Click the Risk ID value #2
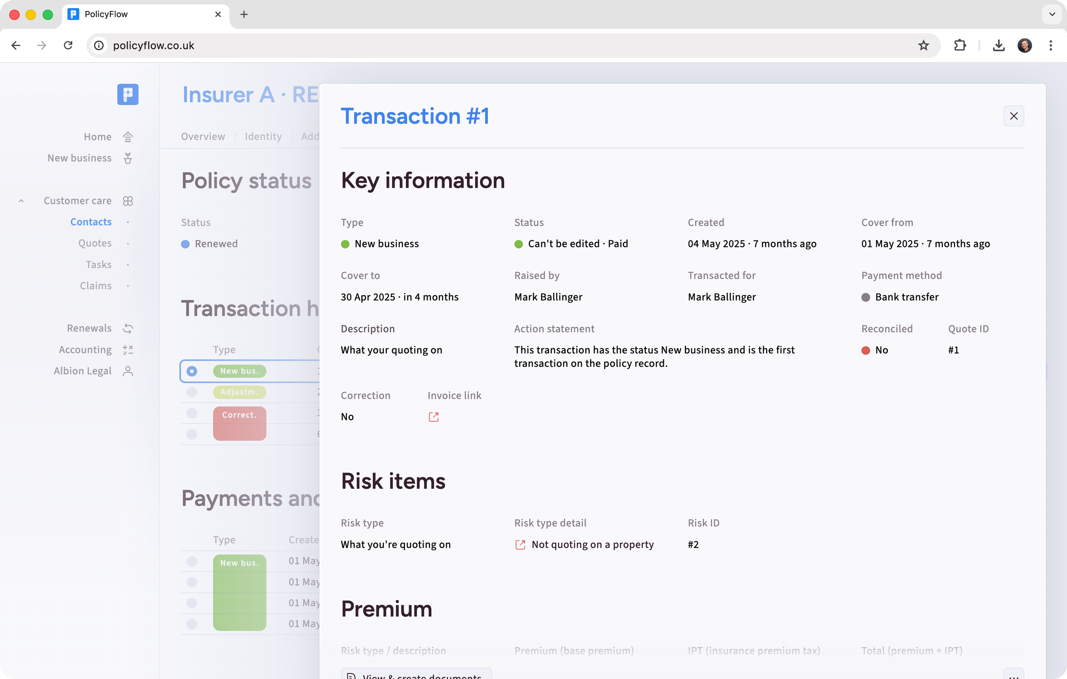Viewport: 1067px width, 679px height. pyautogui.click(x=693, y=544)
